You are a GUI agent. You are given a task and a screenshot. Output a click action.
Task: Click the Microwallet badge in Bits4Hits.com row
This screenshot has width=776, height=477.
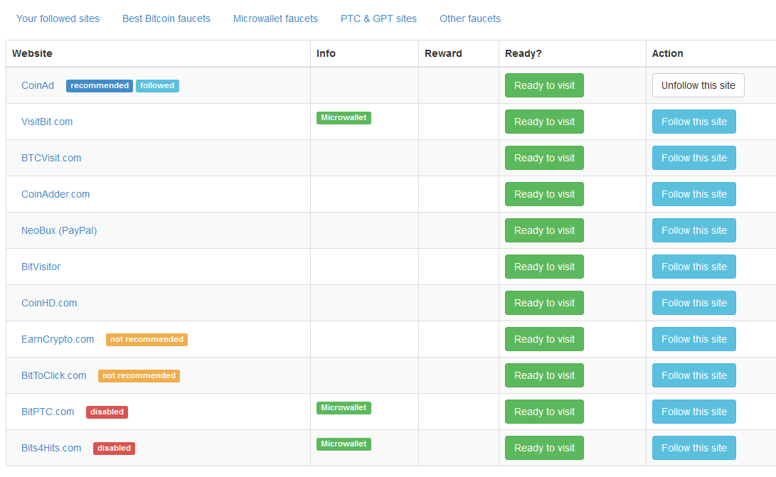point(344,444)
